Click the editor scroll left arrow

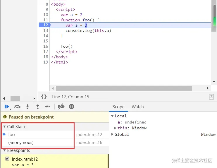[x=53, y=88]
